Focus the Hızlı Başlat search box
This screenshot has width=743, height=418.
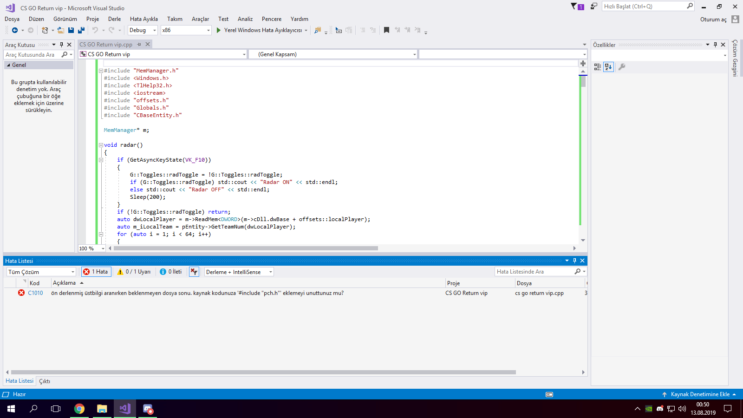coord(648,7)
